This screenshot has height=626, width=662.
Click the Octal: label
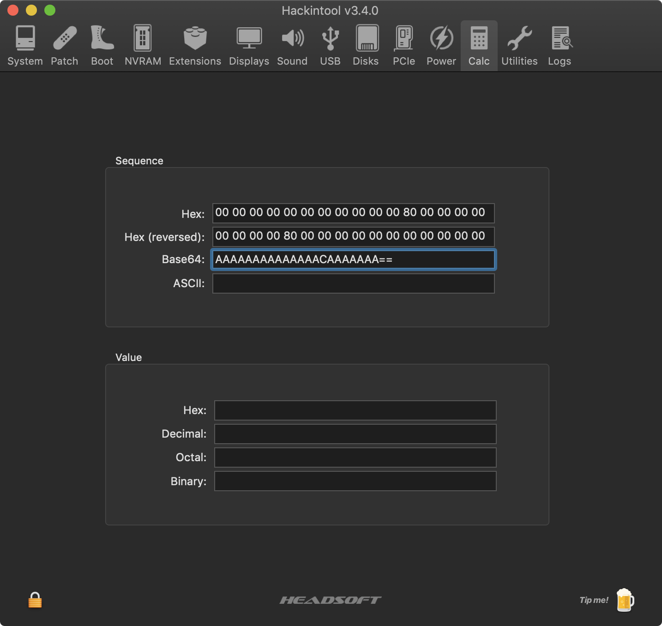(x=191, y=457)
